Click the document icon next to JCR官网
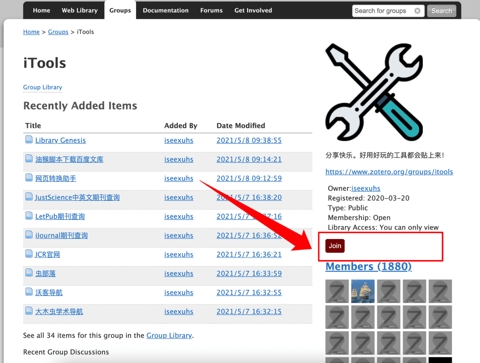480x363 pixels. [29, 253]
